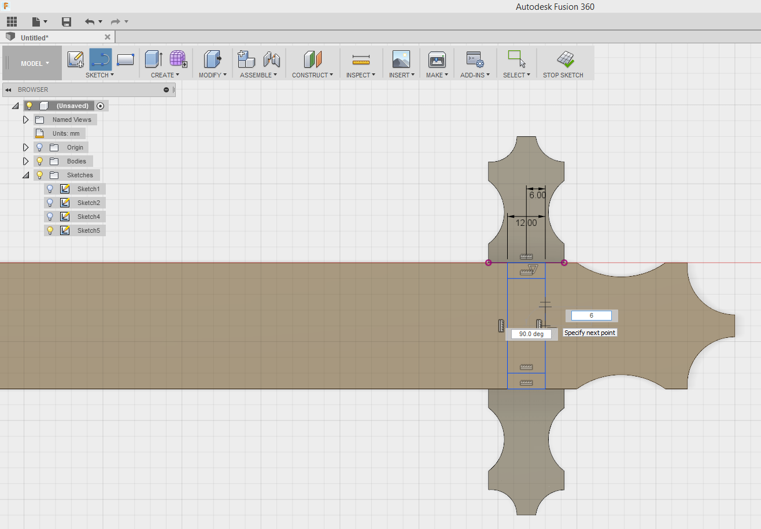Image resolution: width=761 pixels, height=529 pixels.
Task: Click the 12.00 dimension label
Action: click(526, 222)
